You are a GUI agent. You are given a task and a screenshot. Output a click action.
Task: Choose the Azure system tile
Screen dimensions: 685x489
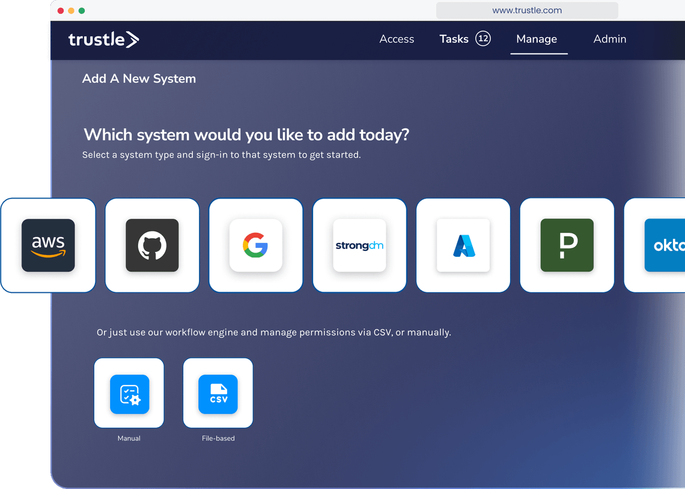pyautogui.click(x=463, y=245)
